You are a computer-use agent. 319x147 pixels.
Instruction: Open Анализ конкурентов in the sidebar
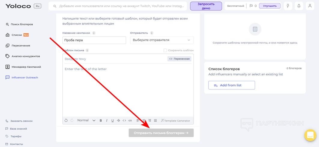[26, 56]
